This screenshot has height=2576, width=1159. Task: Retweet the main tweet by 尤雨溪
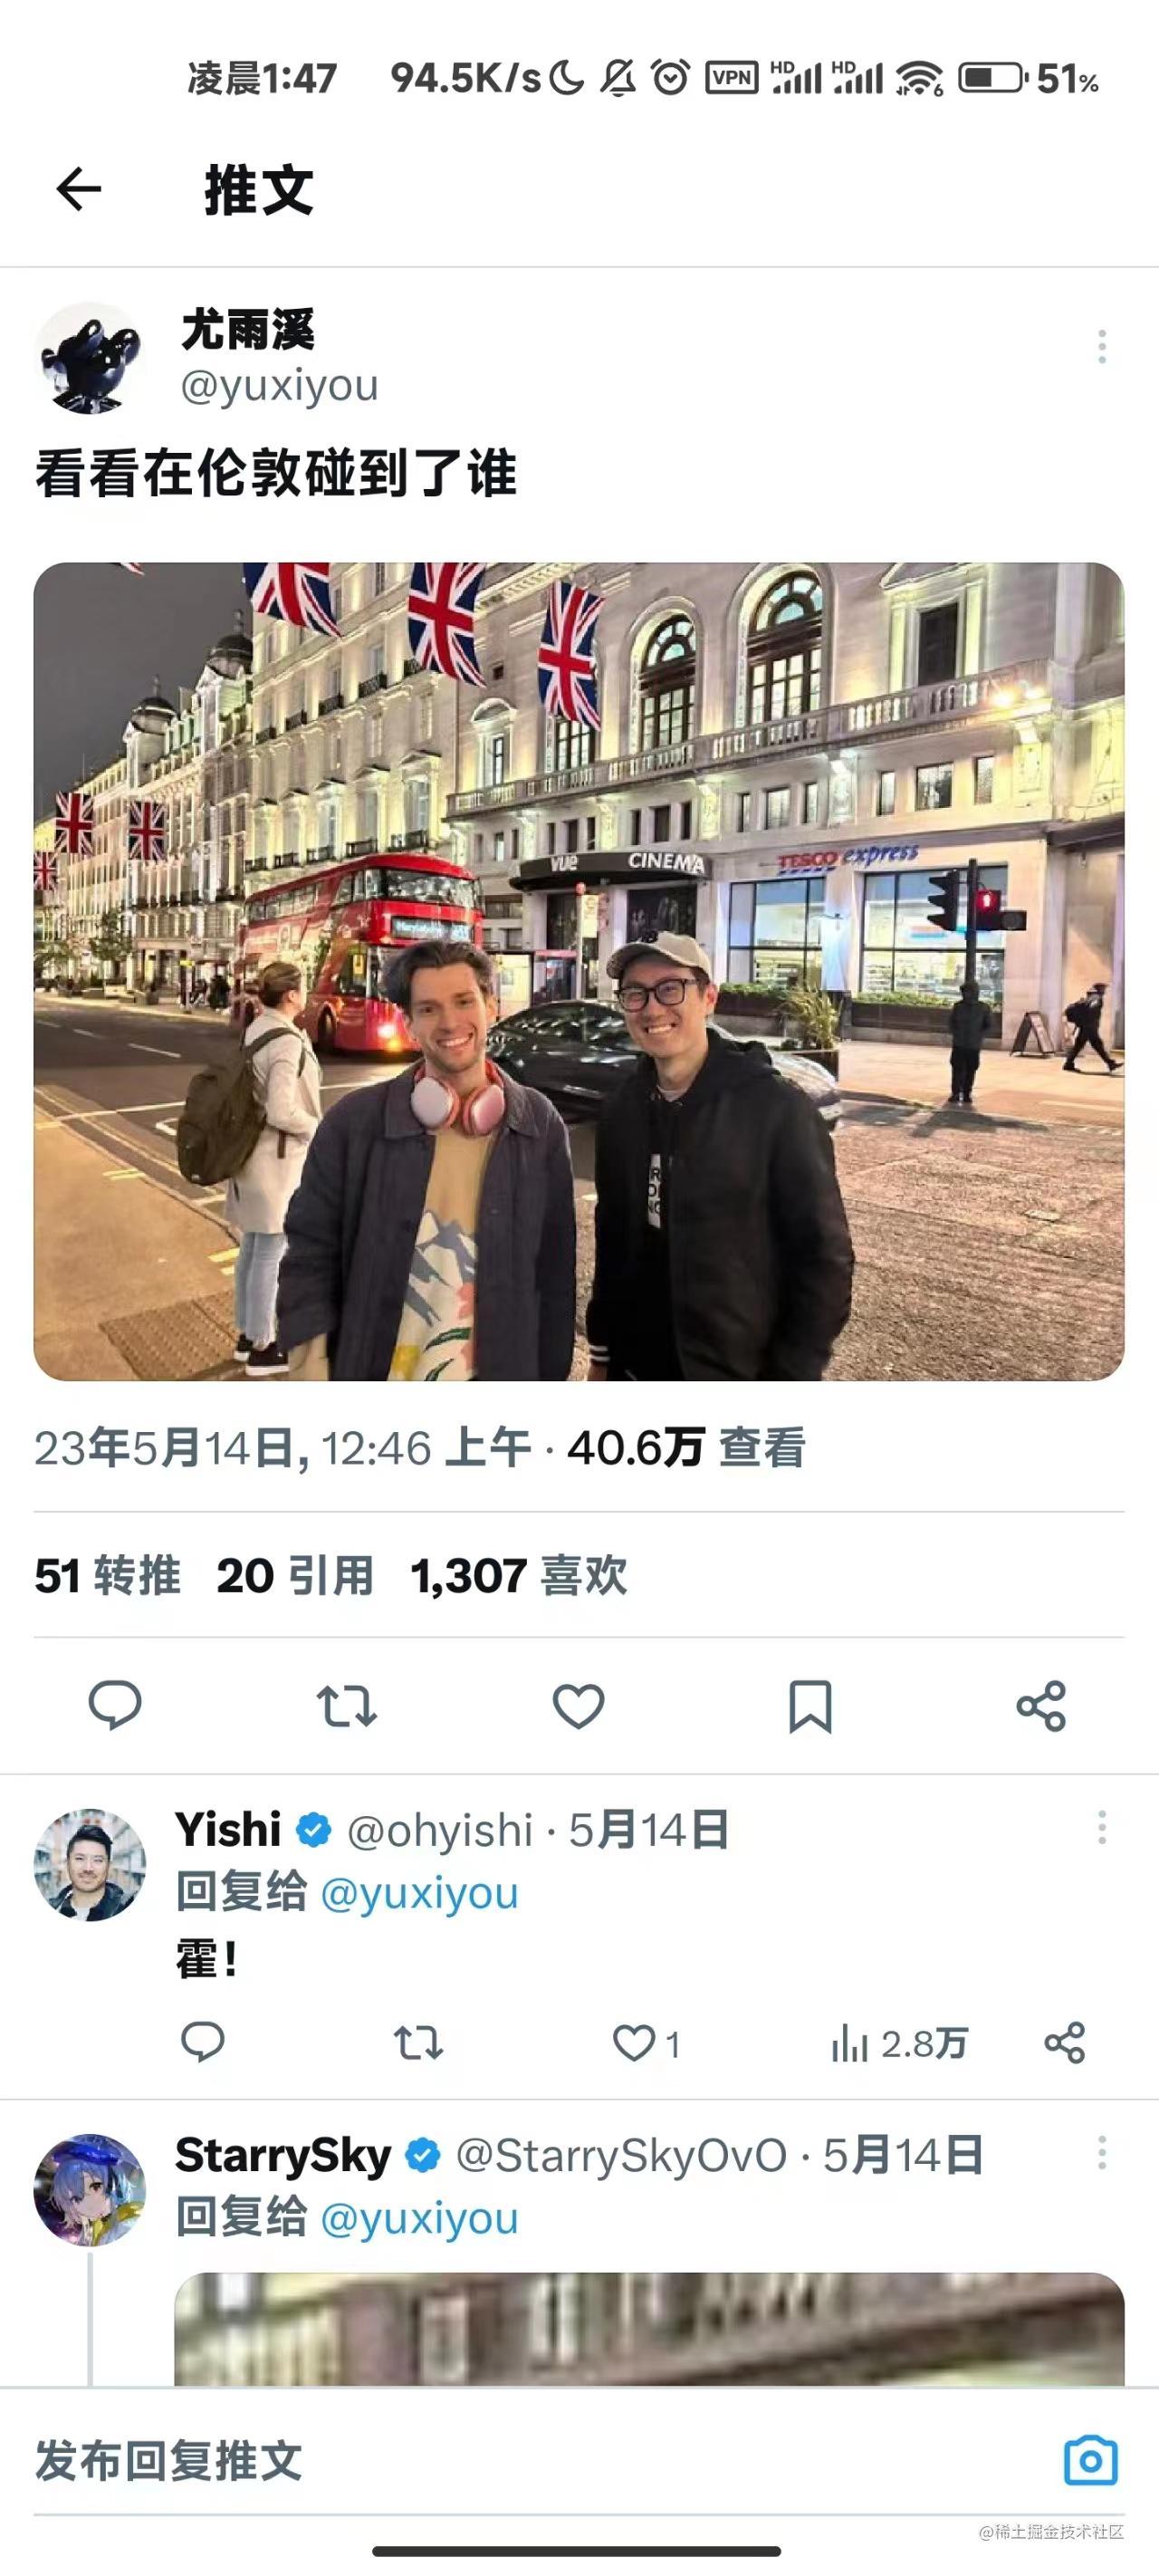pyautogui.click(x=347, y=1706)
